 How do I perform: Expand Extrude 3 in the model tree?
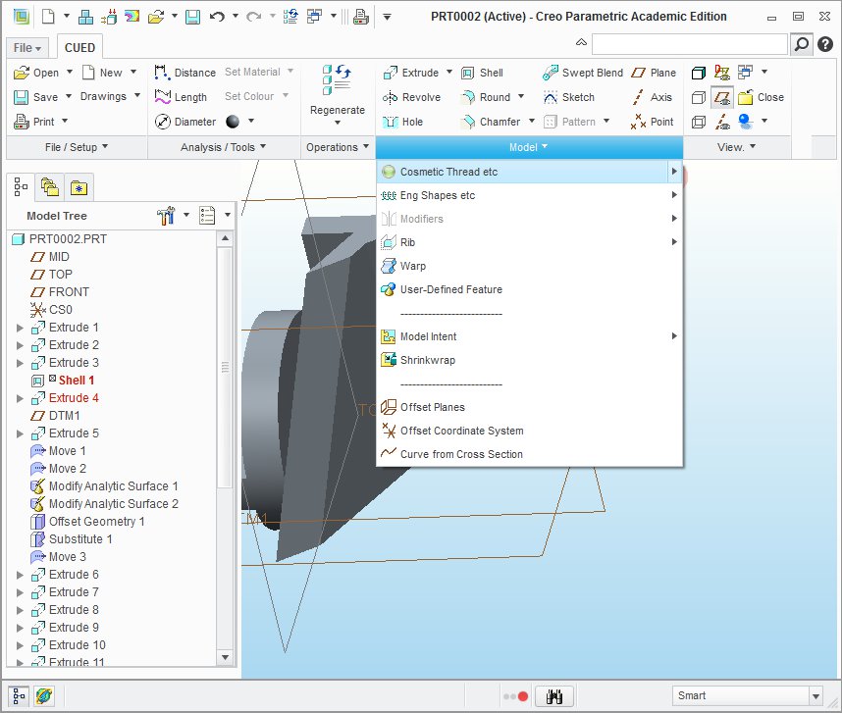point(20,363)
